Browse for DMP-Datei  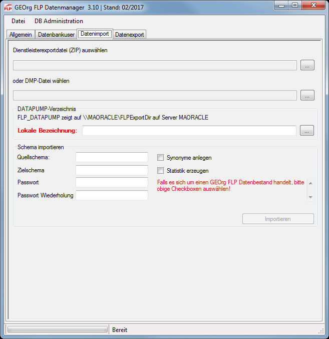[x=307, y=95]
